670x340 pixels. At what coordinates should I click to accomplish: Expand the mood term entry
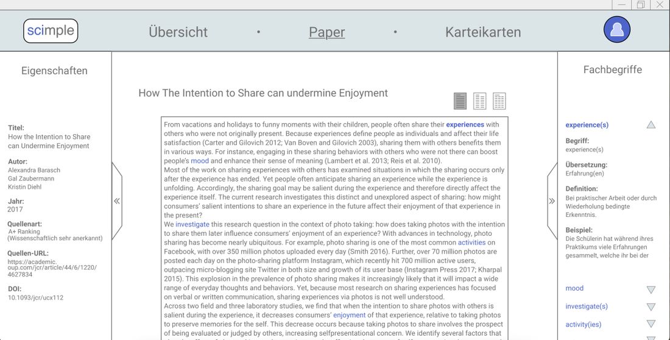[x=651, y=289]
